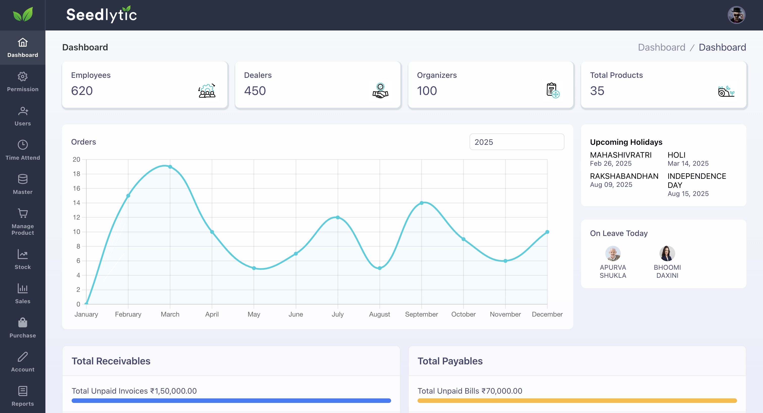Click the APURVA SHUKLA name label
Viewport: 763px width, 413px height.
(x=613, y=271)
